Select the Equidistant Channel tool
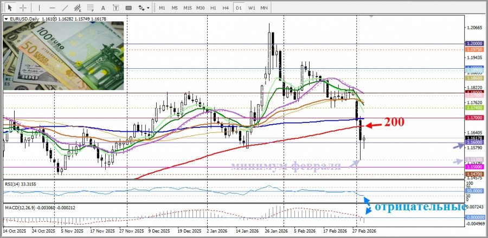Viewport: 488px width, 238px height. tap(78, 8)
